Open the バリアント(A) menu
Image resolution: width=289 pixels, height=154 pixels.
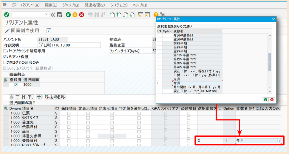coord(30,5)
